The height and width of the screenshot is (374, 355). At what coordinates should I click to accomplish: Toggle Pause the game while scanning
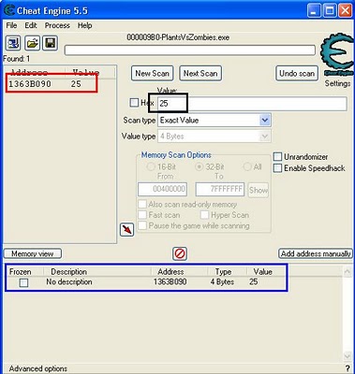pyautogui.click(x=142, y=225)
